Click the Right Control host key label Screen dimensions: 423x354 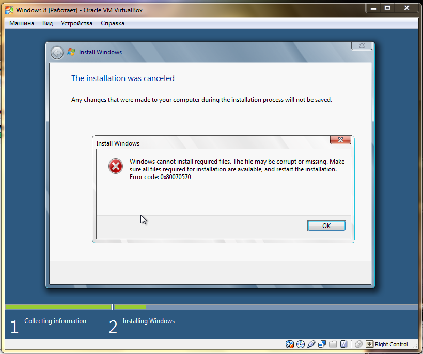pyautogui.click(x=391, y=344)
